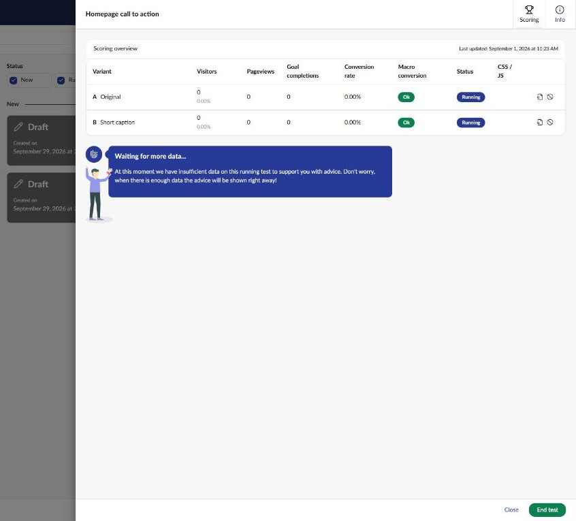Click the 'Scoring overview' heading
The image size is (576, 521).
pos(115,48)
